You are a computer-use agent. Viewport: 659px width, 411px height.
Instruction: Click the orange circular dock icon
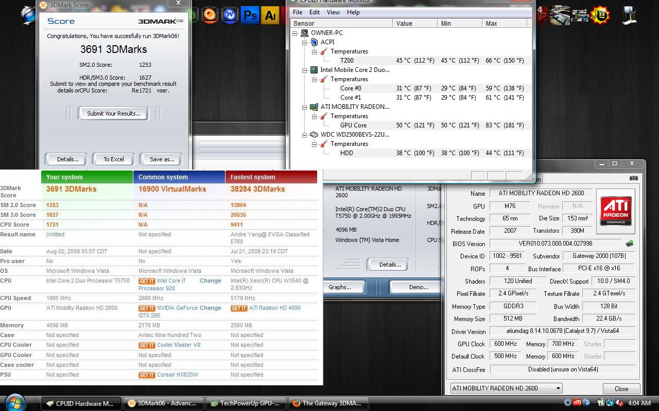pos(210,14)
